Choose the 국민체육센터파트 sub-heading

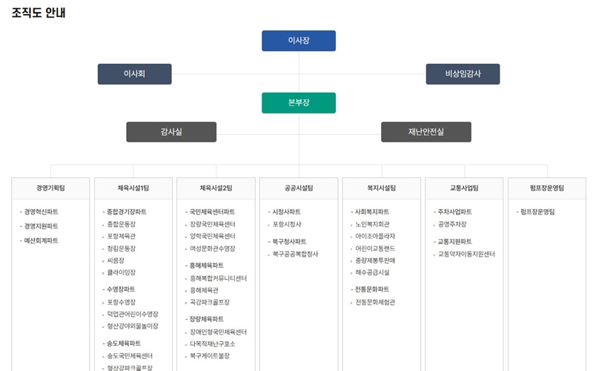point(212,211)
